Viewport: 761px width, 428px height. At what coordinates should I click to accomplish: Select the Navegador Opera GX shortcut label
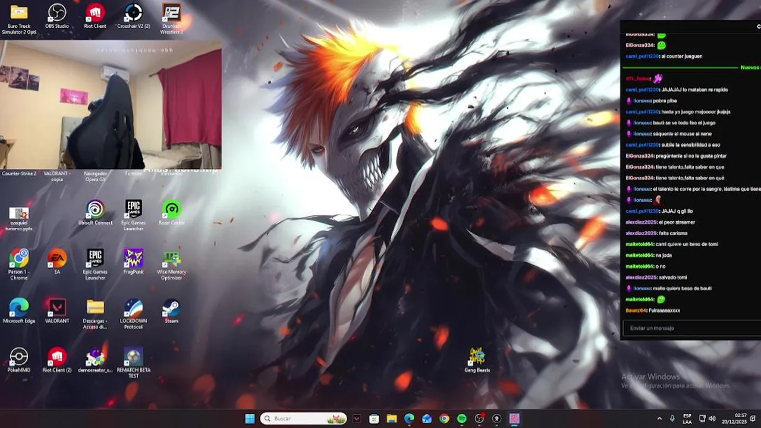coord(95,177)
